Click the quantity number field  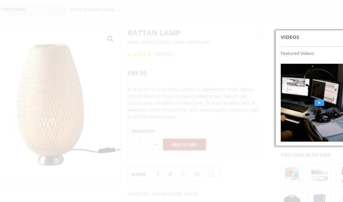(x=145, y=144)
